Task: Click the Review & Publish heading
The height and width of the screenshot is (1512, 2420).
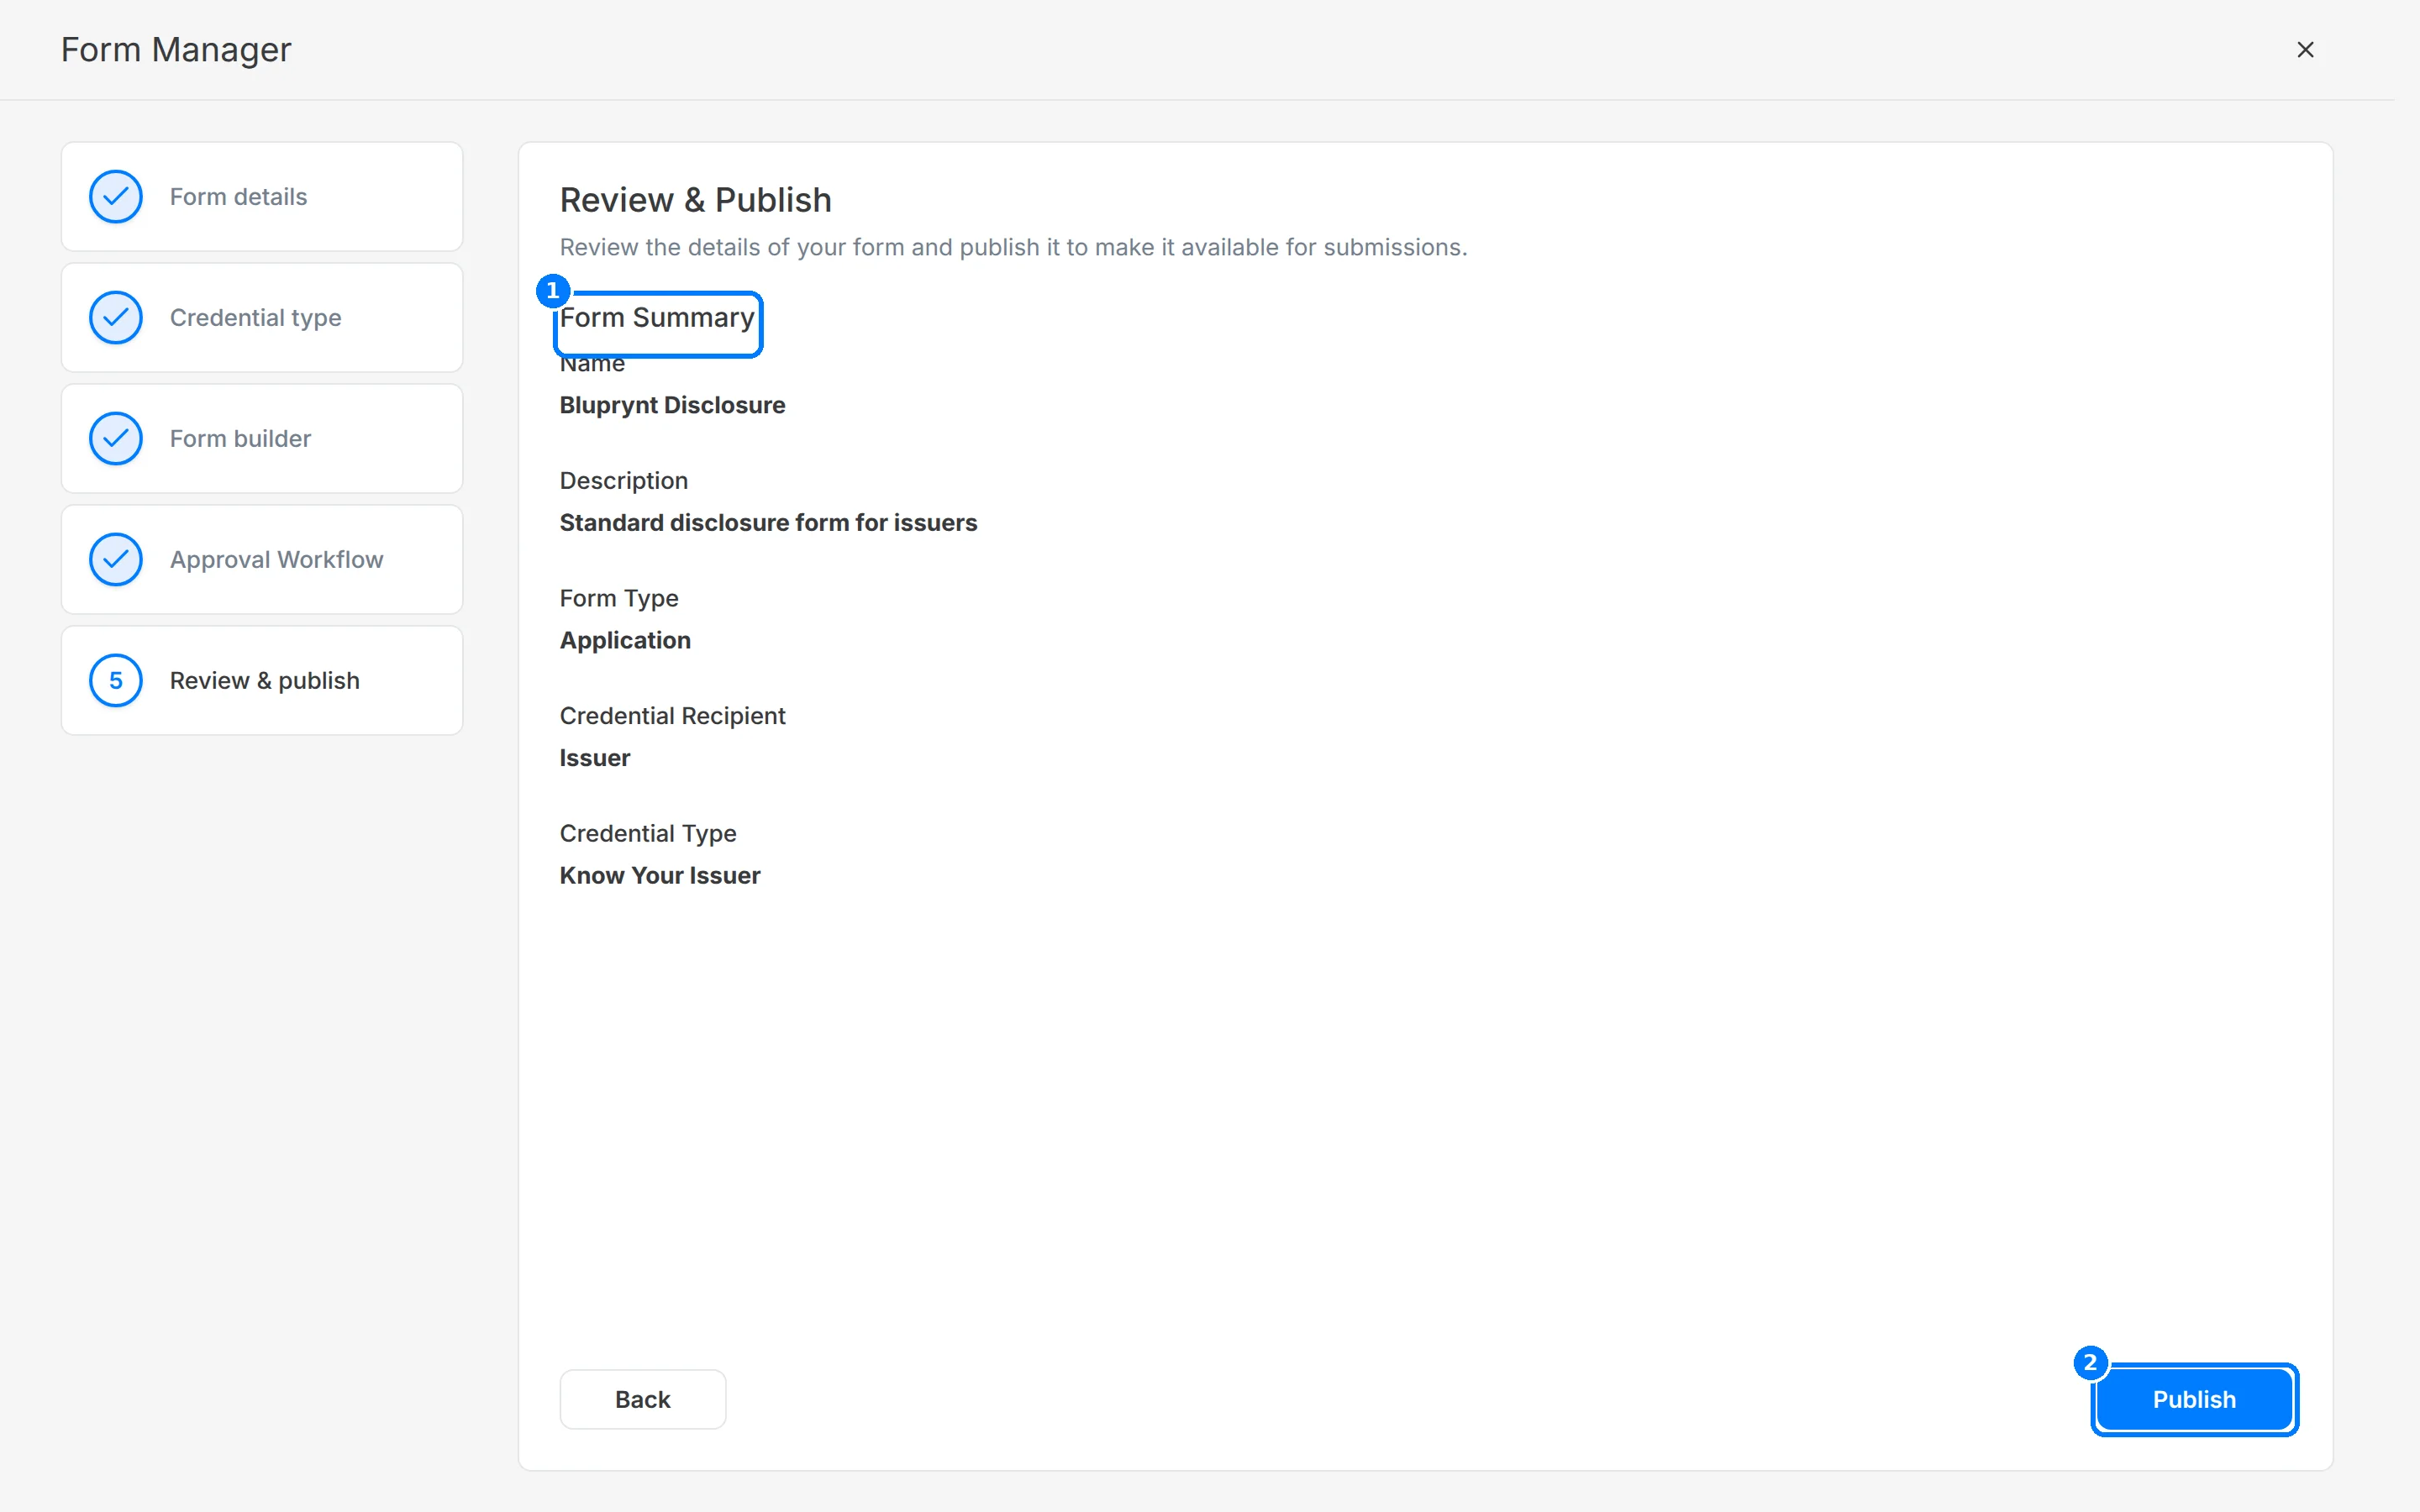Action: [x=695, y=200]
